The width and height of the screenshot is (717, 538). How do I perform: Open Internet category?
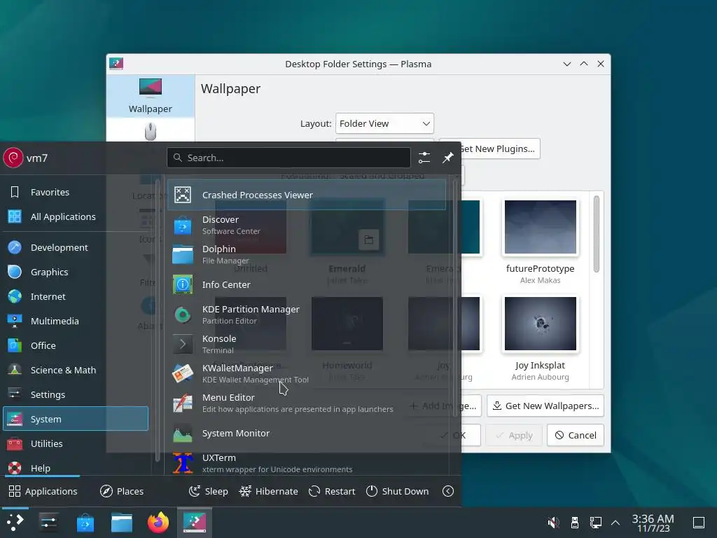point(76,296)
